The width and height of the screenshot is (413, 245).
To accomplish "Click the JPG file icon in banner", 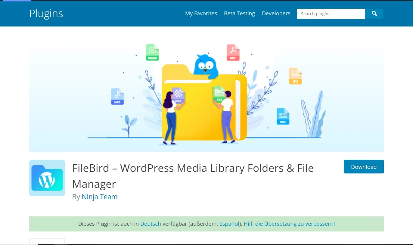I will (295, 76).
